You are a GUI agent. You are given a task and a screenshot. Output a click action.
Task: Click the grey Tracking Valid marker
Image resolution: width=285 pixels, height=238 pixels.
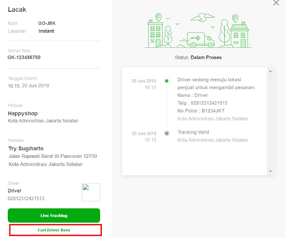point(166,133)
